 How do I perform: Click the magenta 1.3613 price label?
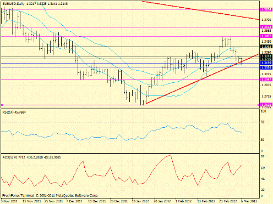(266, 27)
